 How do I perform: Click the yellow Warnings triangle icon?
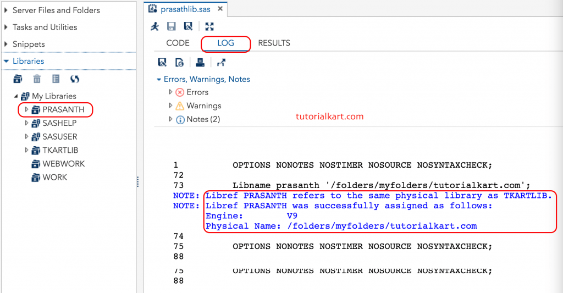click(180, 106)
